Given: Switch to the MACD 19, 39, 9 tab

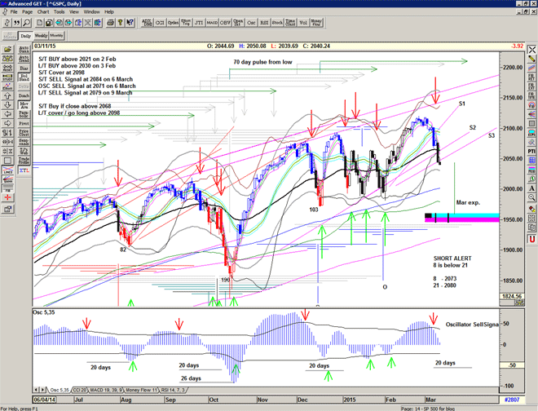Looking at the screenshot, I should 112,390.
